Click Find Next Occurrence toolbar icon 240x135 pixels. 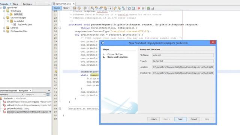[x=101, y=8]
